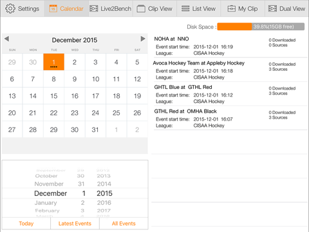Switch to Live2Bench tab label
309x232 pixels.
click(x=116, y=9)
